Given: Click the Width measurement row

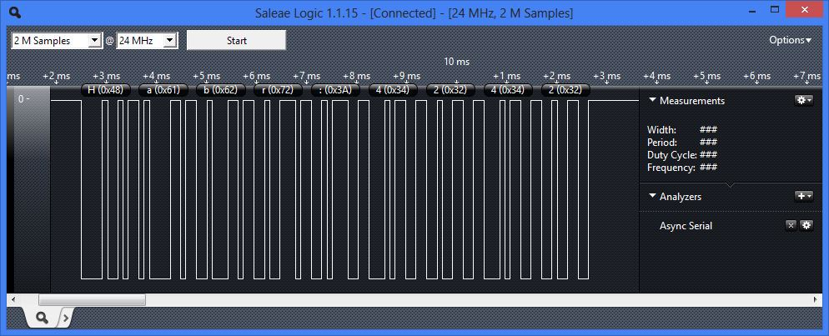Looking at the screenshot, I should (682, 129).
